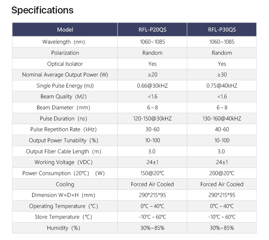Click the Cooling row label
The image size is (269, 240).
tap(65, 185)
